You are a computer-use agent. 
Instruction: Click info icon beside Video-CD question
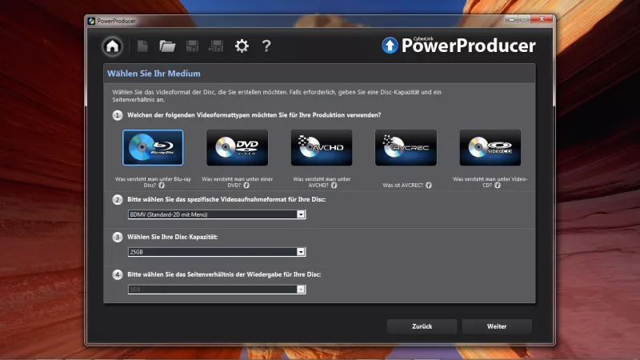tap(497, 186)
